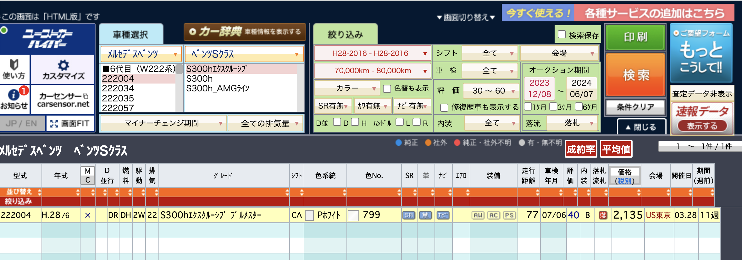The image size is (742, 260).
Task: Sort by グレード column arrows
Action: [x=287, y=192]
